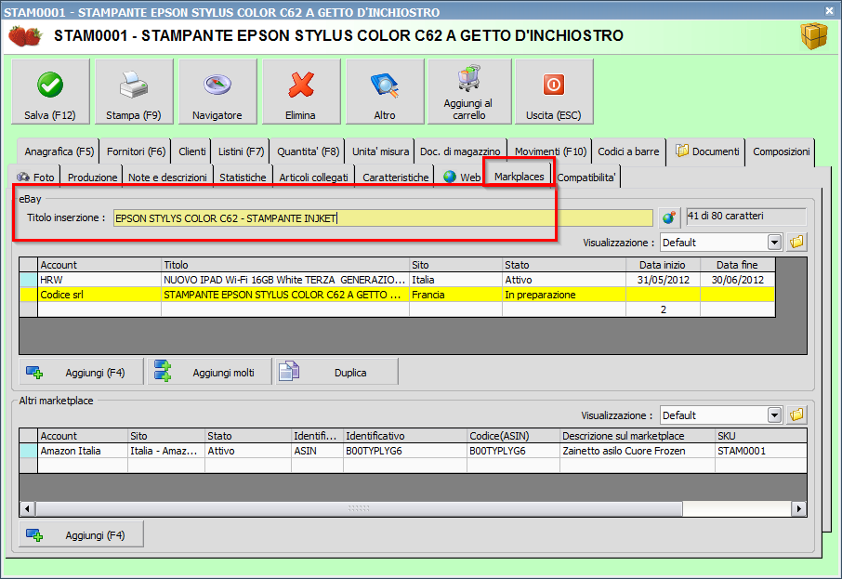Viewport: 842px width, 579px height.
Task: Click the Zainetto asilo Cuore Frozen cell
Action: pyautogui.click(x=638, y=451)
